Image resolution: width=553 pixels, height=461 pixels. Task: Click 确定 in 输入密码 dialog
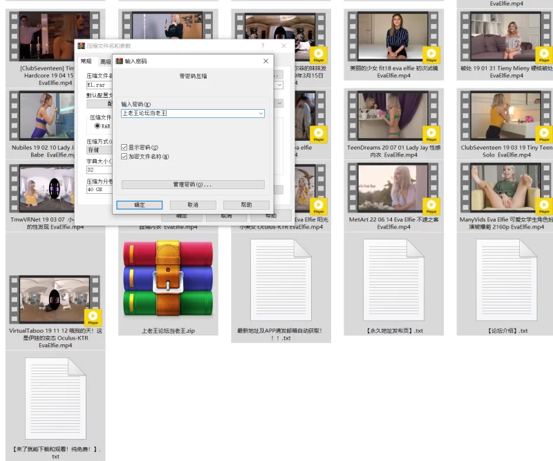pyautogui.click(x=140, y=204)
